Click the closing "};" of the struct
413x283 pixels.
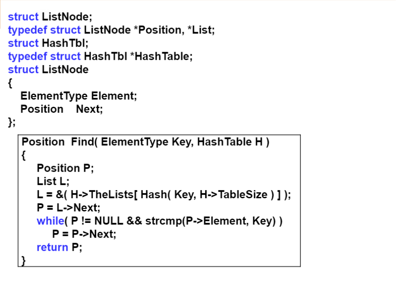pos(12,122)
